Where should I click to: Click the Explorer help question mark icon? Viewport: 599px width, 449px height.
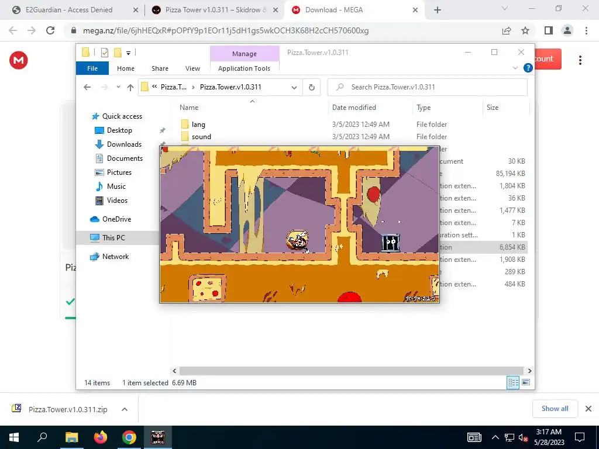[528, 68]
